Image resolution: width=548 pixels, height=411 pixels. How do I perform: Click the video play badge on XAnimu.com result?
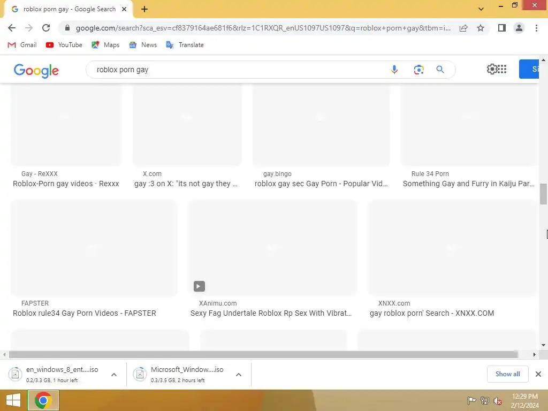(199, 286)
